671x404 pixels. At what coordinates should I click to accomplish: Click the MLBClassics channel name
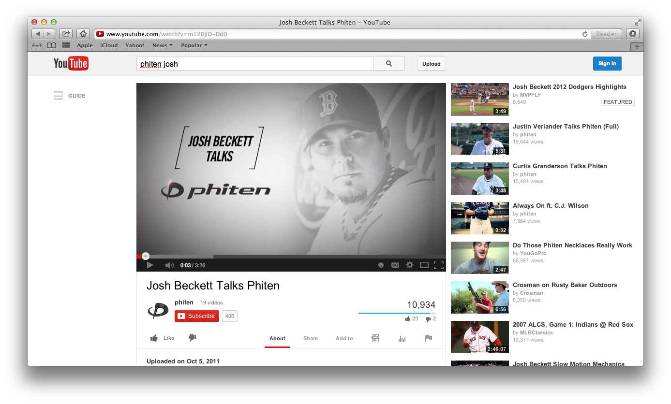pyautogui.click(x=537, y=332)
